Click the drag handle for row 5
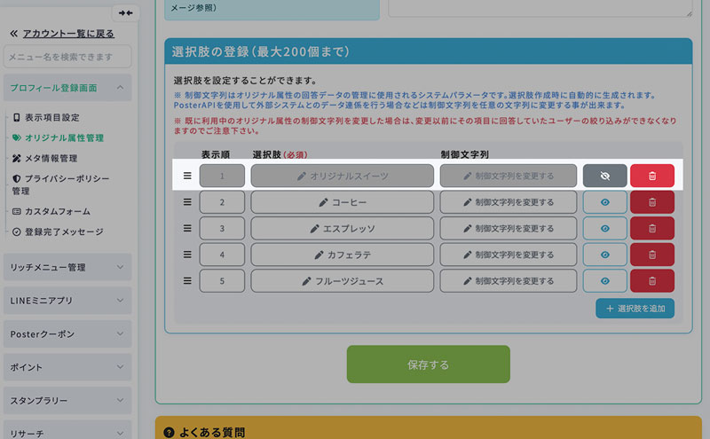 click(x=187, y=281)
